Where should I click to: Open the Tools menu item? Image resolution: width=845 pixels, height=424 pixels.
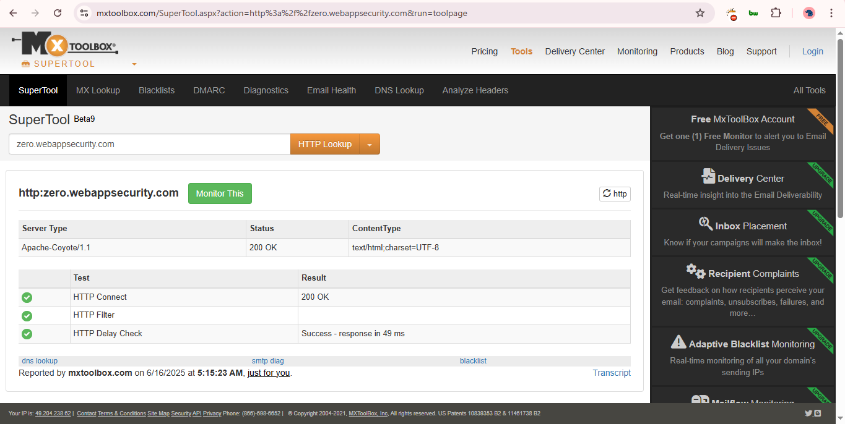pyautogui.click(x=522, y=51)
